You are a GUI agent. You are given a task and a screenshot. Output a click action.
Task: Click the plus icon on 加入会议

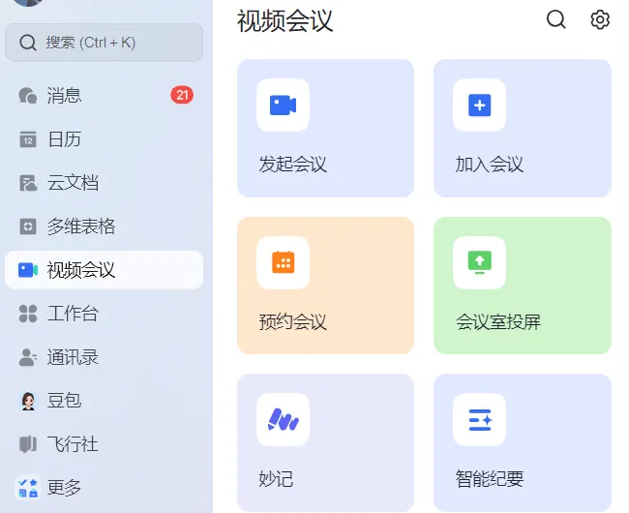[x=479, y=106]
